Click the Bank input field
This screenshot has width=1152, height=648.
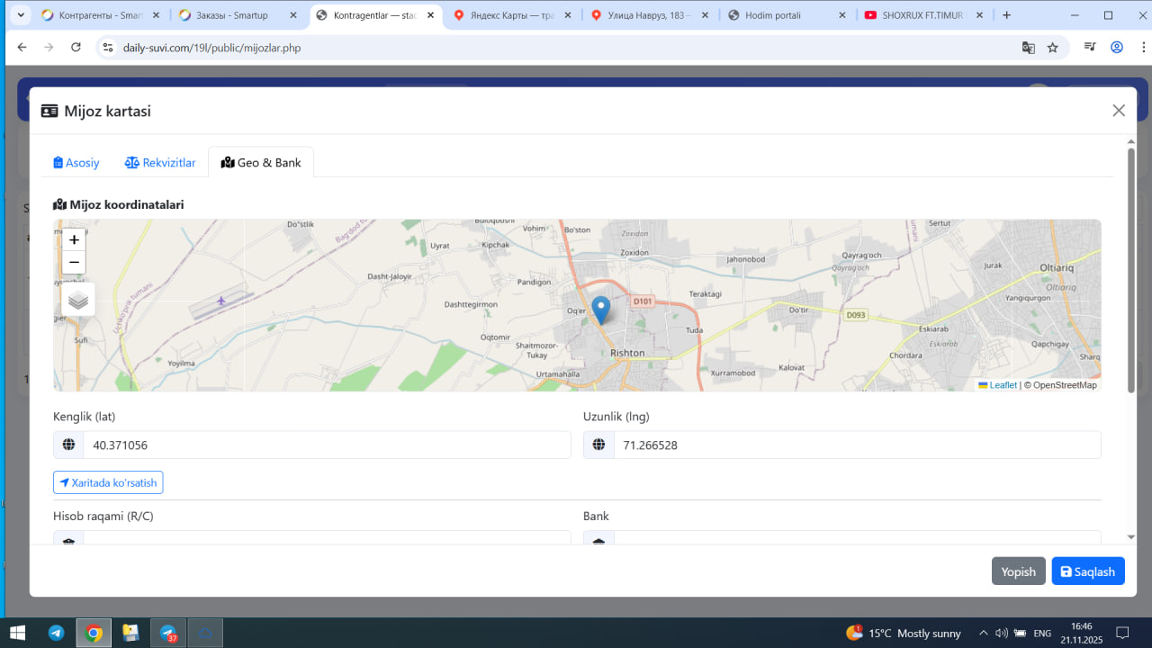[x=857, y=537]
